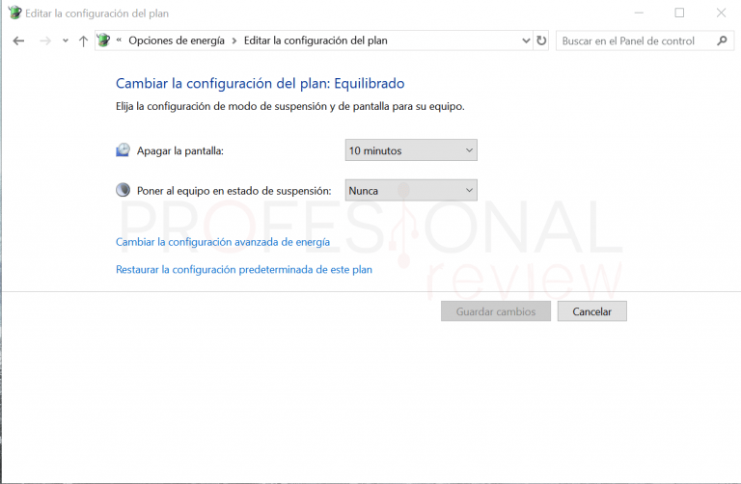The height and width of the screenshot is (484, 741).
Task: Expand address bar history dropdown
Action: (526, 41)
